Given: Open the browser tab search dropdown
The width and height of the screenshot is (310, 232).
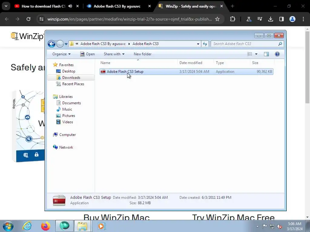Looking at the screenshot, I should tap(6, 6).
